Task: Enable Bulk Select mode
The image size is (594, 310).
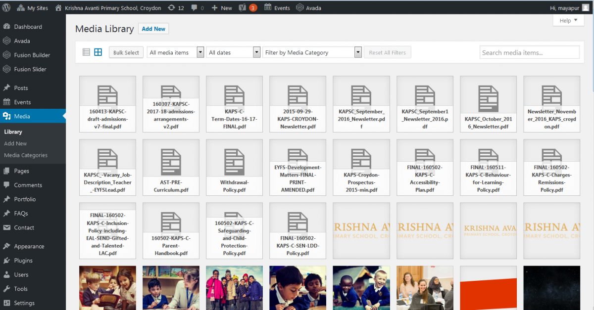Action: click(x=126, y=52)
